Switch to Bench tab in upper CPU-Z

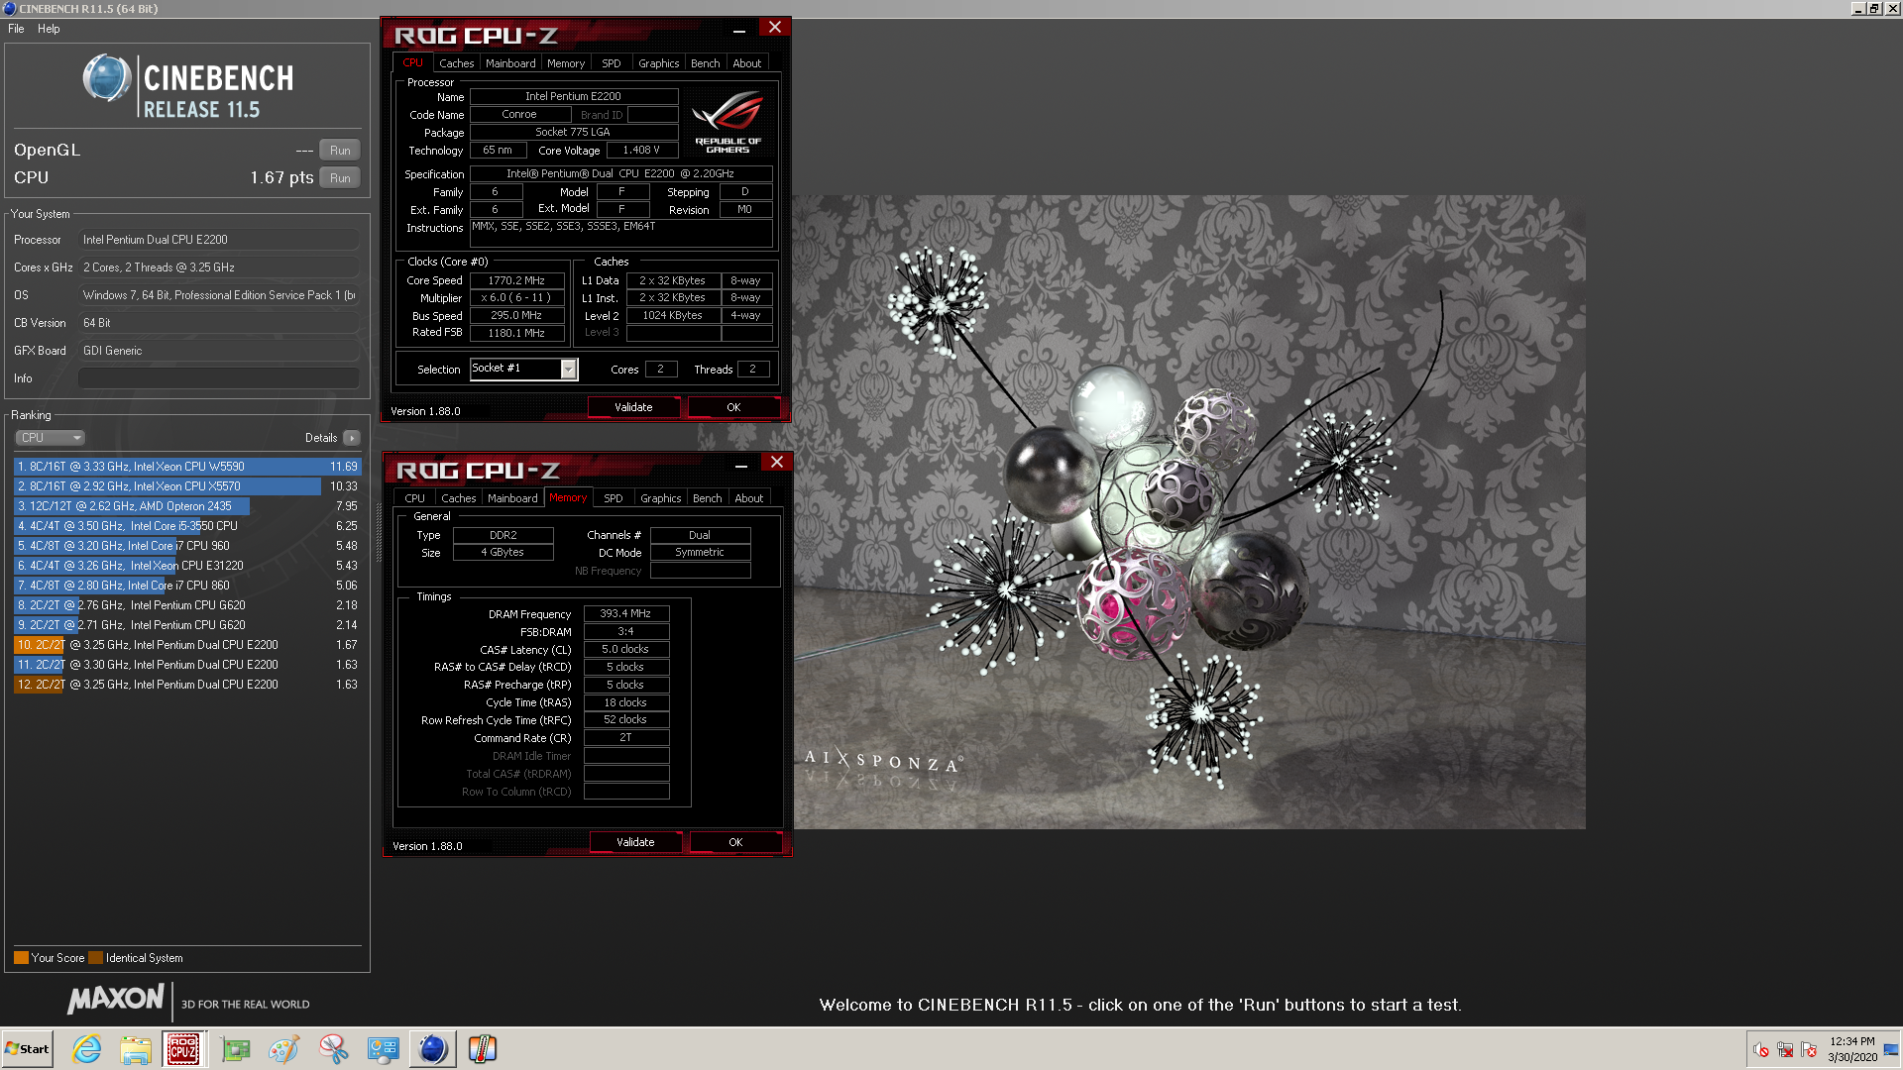click(x=706, y=63)
